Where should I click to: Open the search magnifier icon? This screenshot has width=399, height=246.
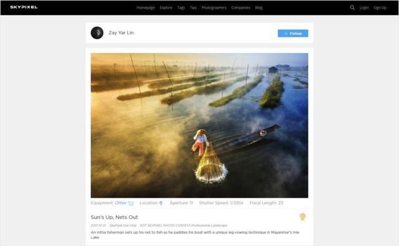[352, 7]
